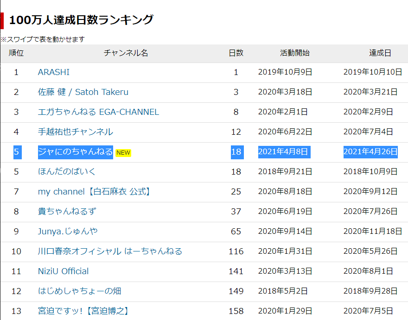Open 宮迫ですッ!【宮迫博之】link
408x320 pixels.
click(x=84, y=311)
